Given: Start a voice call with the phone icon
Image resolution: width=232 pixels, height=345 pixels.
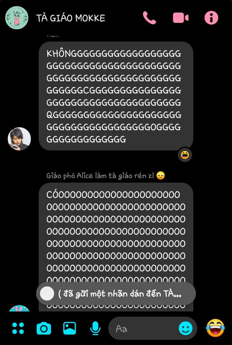Looking at the screenshot, I should click(150, 18).
